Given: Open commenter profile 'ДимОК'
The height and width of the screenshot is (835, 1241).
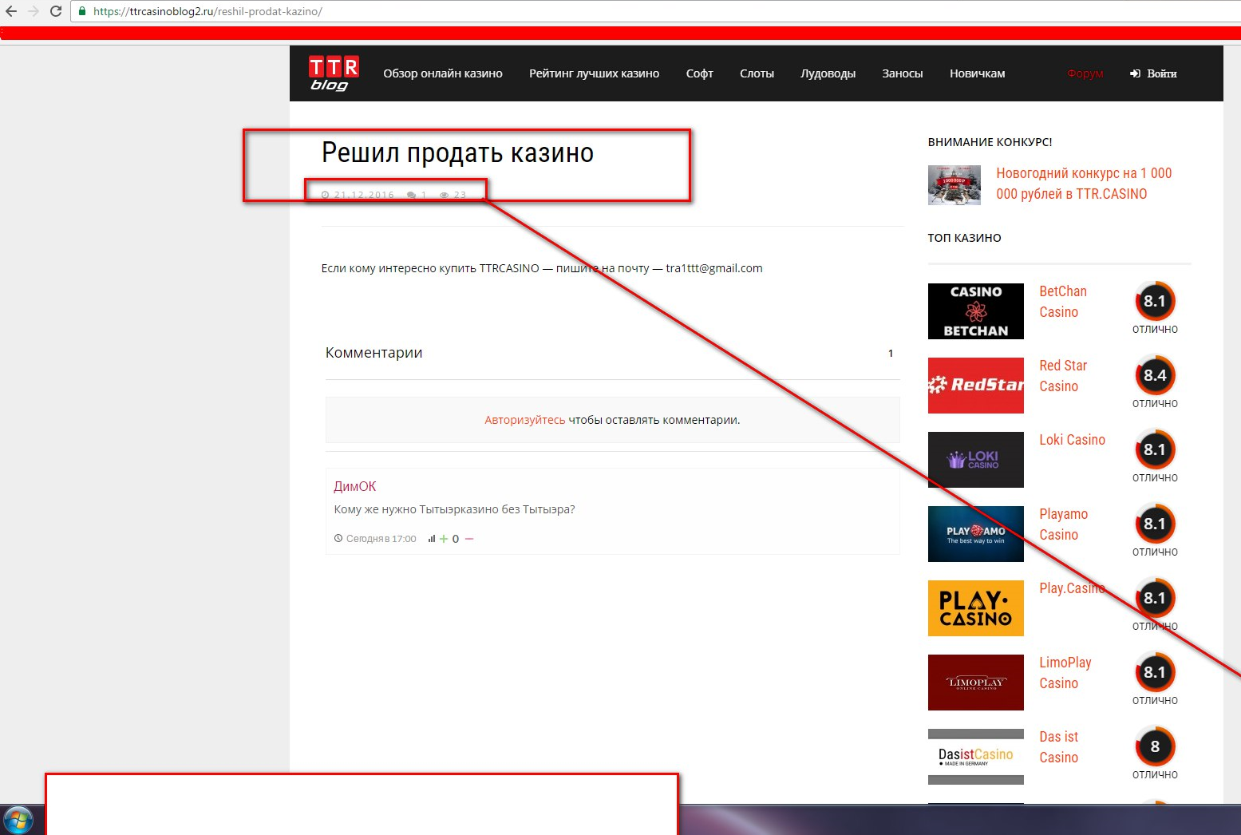Looking at the screenshot, I should click(x=354, y=486).
